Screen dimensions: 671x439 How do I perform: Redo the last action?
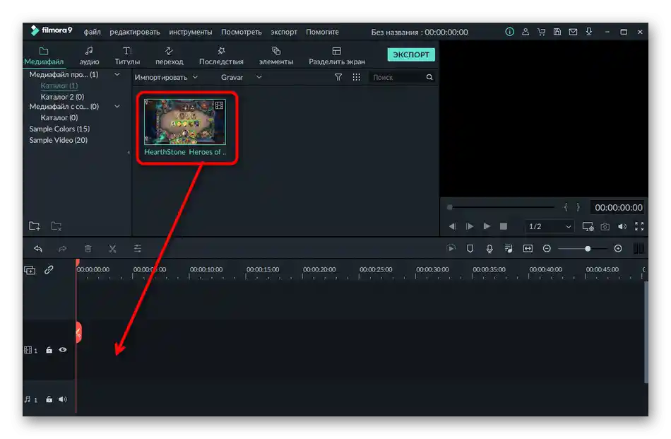click(62, 248)
